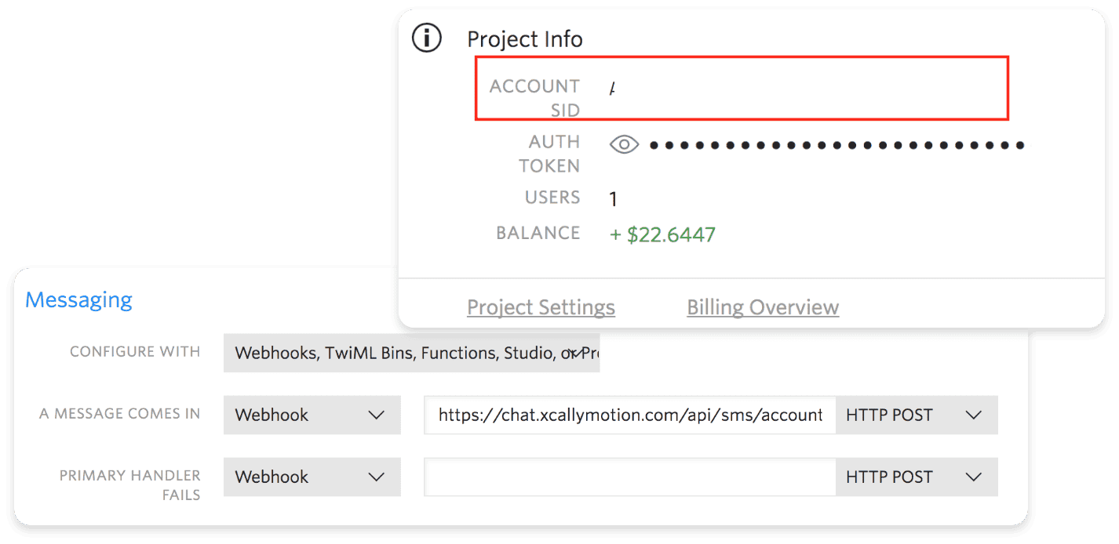
Task: Click the chevron beside second HTTP POST
Action: pyautogui.click(x=974, y=477)
